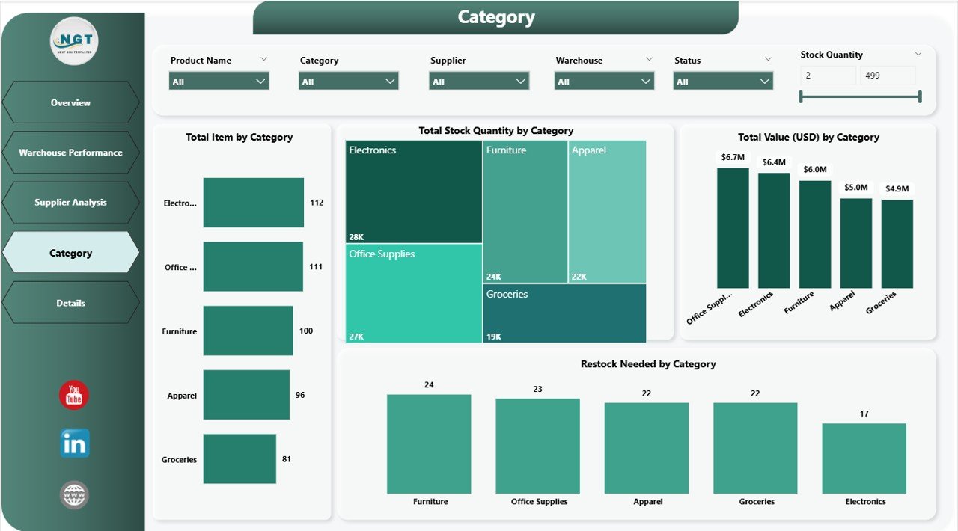This screenshot has height=531, width=958.
Task: Click the chevron icon beside Status label
Action: 767,59
